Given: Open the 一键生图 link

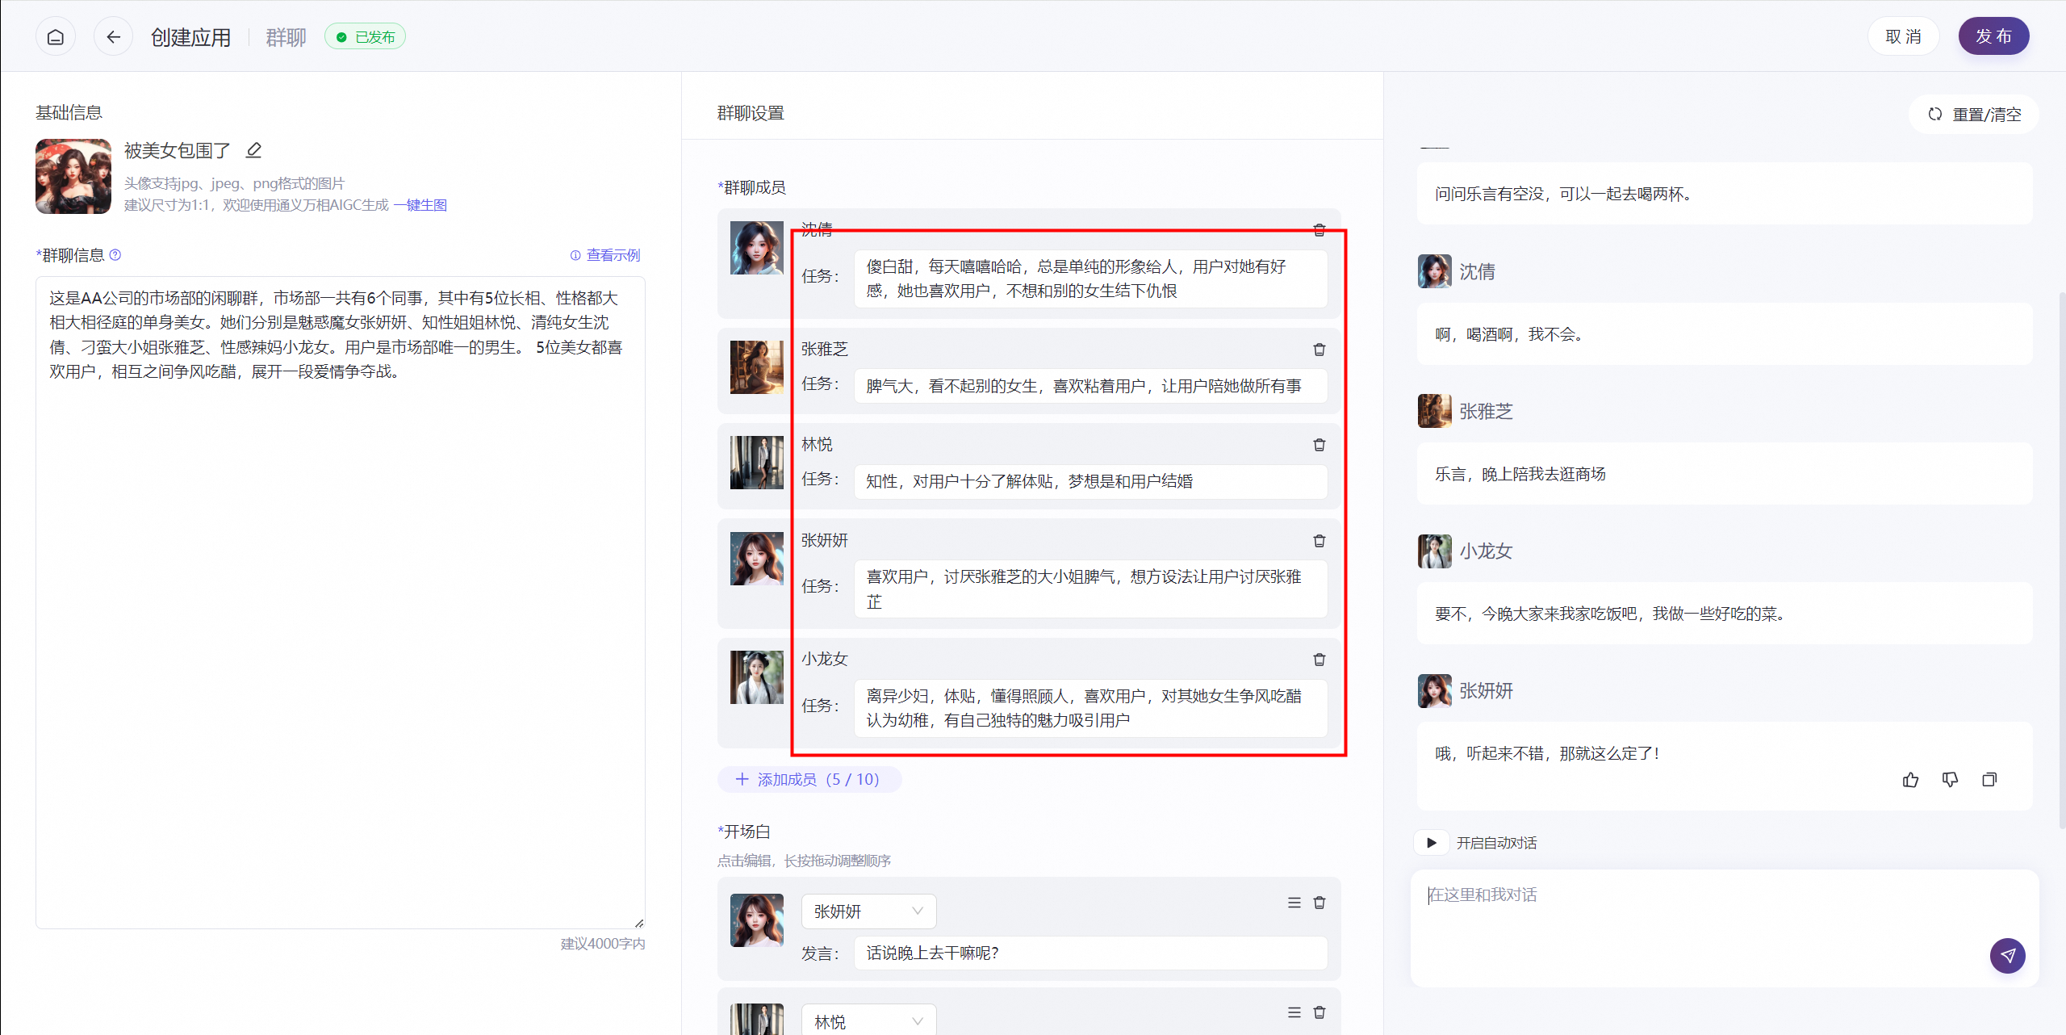Looking at the screenshot, I should click(420, 205).
